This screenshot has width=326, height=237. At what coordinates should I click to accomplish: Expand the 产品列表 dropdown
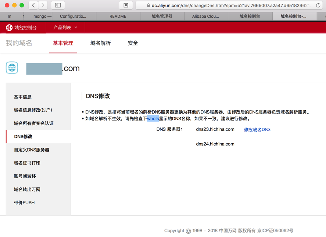[x=65, y=28]
